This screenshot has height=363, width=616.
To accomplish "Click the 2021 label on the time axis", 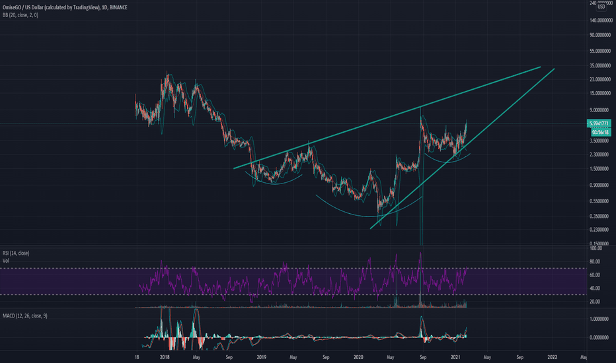I will point(455,357).
